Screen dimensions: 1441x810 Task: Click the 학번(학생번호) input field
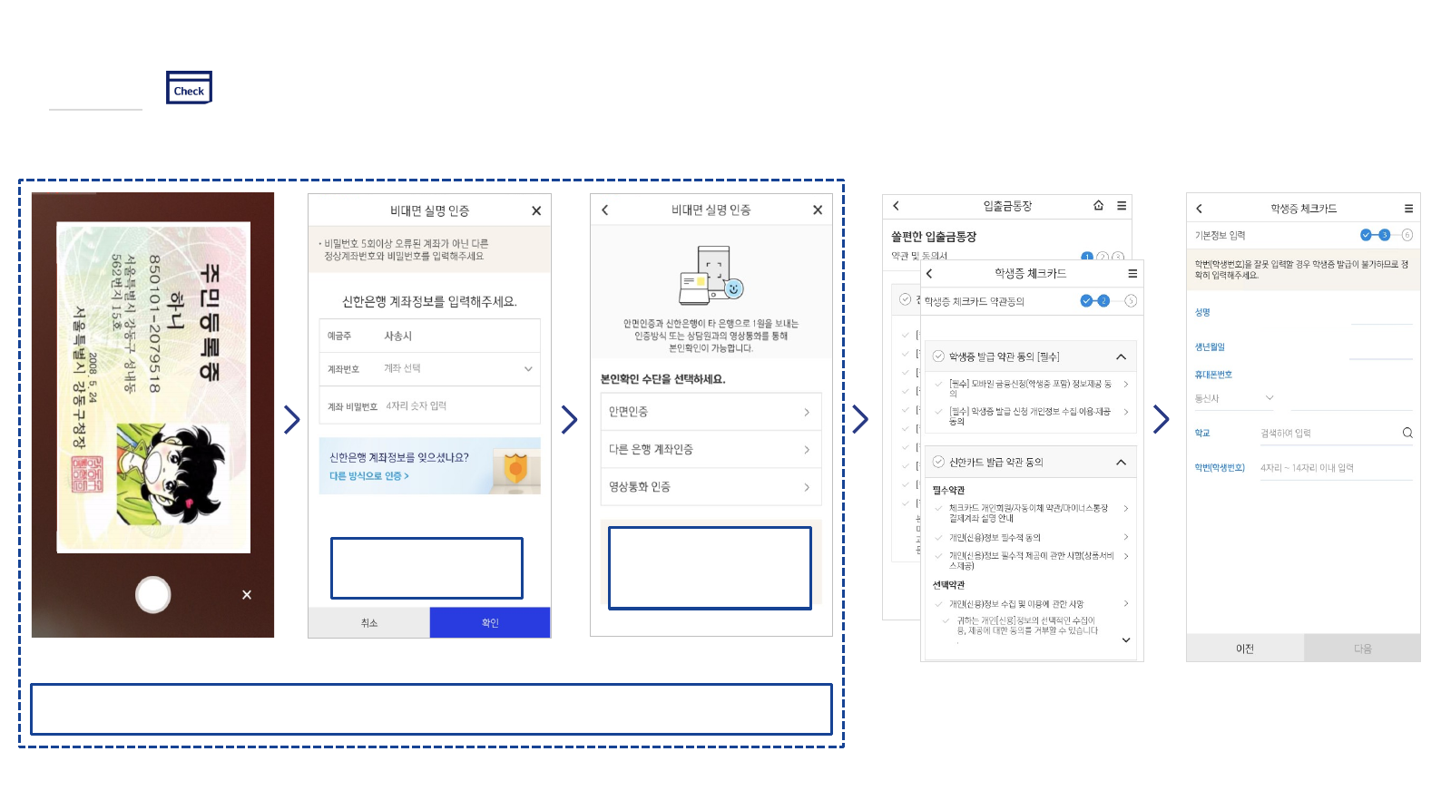tap(1334, 468)
